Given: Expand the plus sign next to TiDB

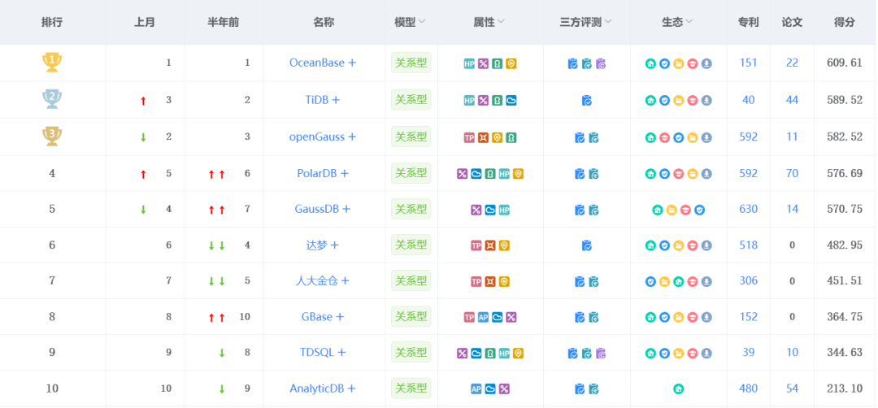Looking at the screenshot, I should click(x=336, y=100).
